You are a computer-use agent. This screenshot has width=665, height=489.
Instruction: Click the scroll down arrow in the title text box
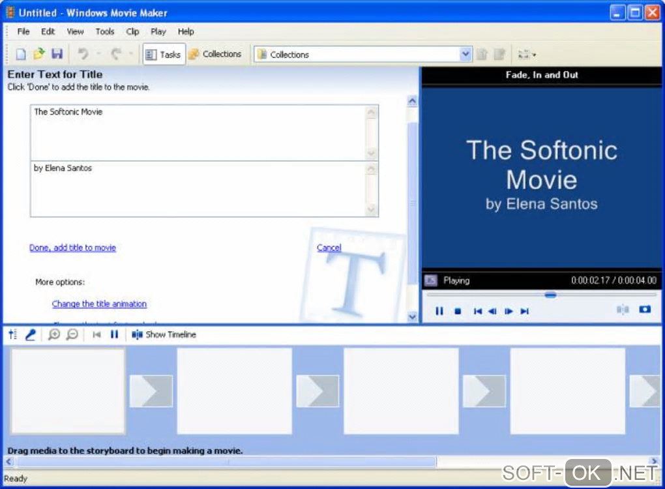pos(371,153)
